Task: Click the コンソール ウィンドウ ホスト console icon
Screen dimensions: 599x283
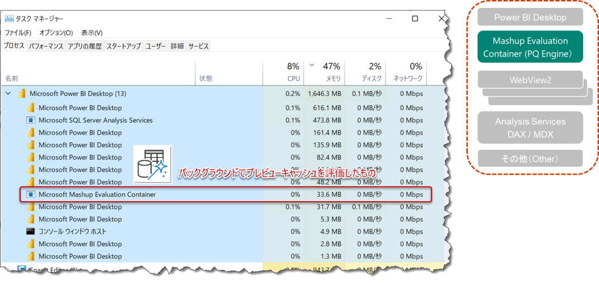Action: coord(30,231)
